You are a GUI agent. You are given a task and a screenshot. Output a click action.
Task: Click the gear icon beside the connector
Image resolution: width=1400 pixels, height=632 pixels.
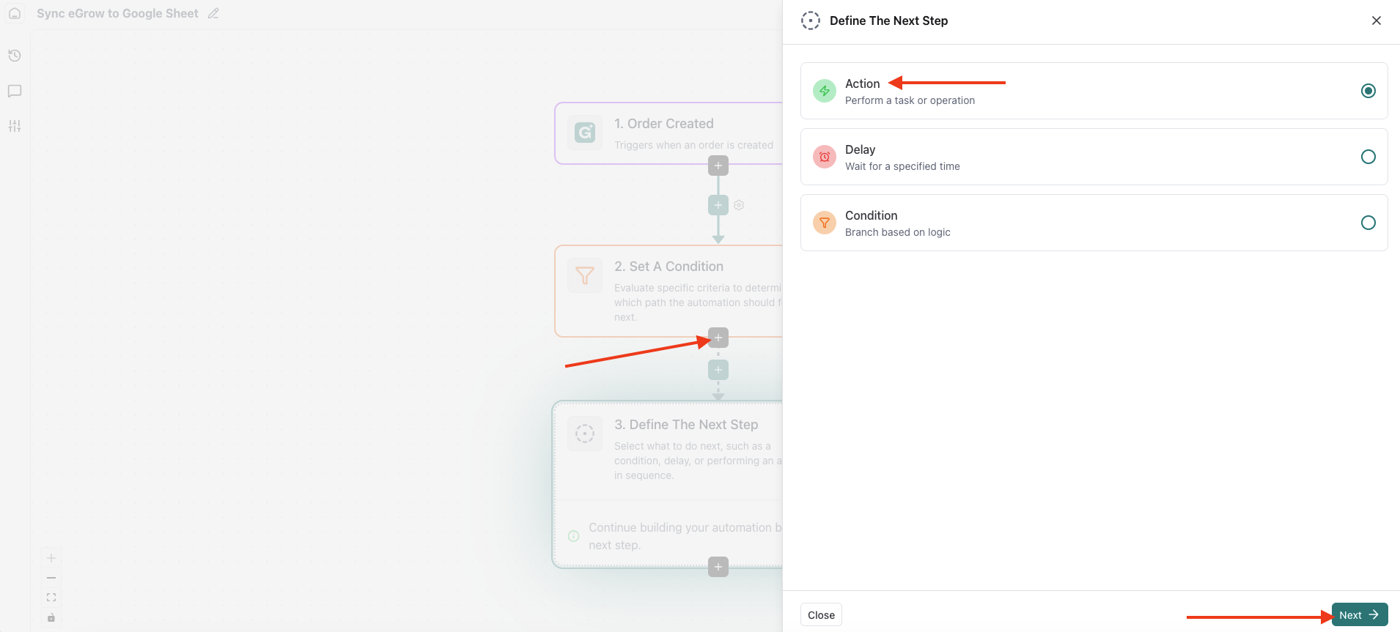739,205
